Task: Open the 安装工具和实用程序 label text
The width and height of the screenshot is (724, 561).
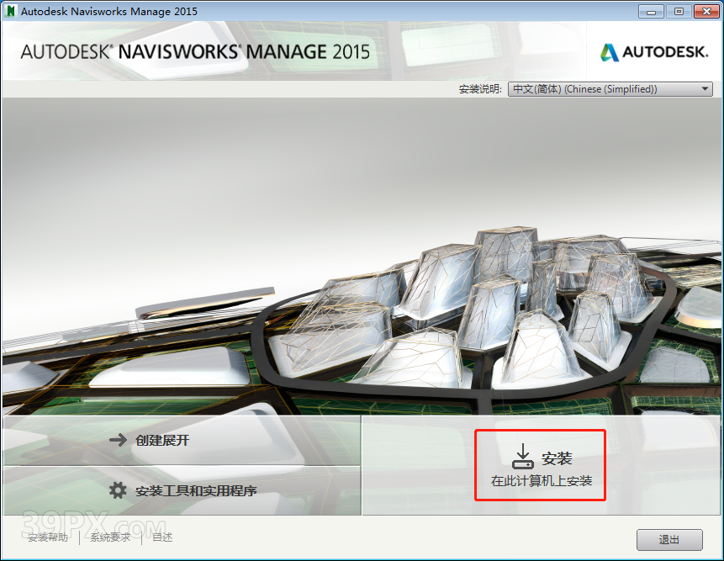Action: 196,490
